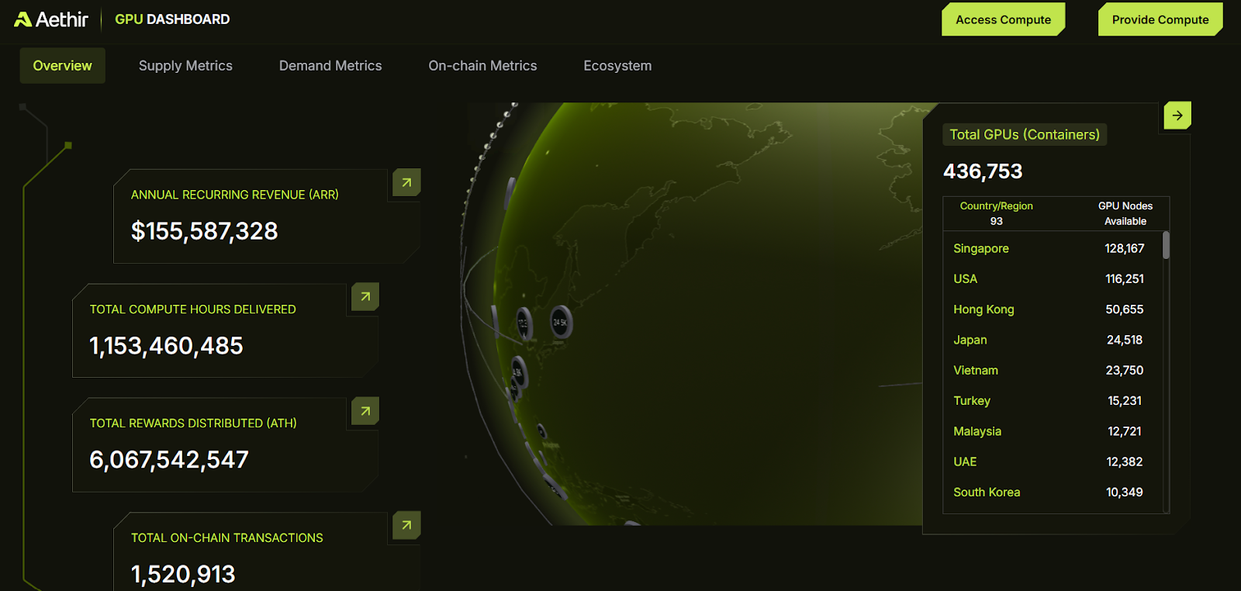Select Turkey in the country list
The width and height of the screenshot is (1241, 591).
coord(972,401)
